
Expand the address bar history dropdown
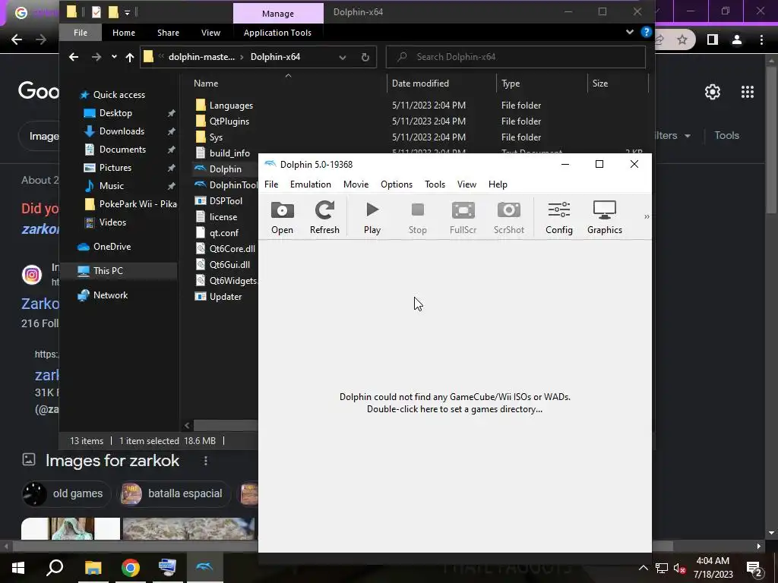pos(343,58)
